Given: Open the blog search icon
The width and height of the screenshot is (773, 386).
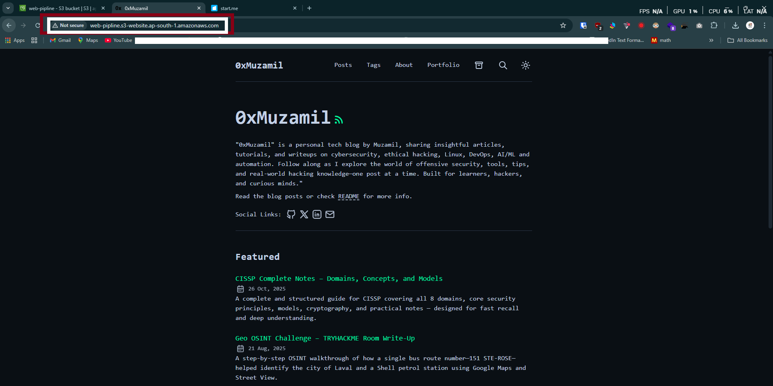Looking at the screenshot, I should [x=503, y=65].
